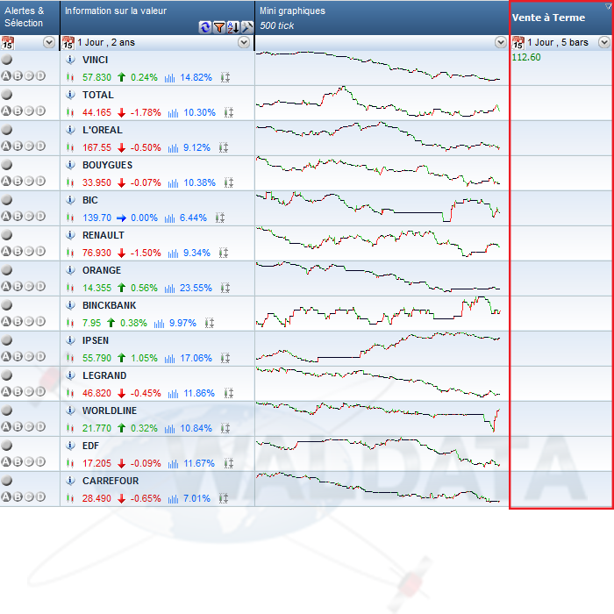The image size is (614, 614).
Task: Toggle the alert circle for TOTAL
Action: [x=7, y=95]
